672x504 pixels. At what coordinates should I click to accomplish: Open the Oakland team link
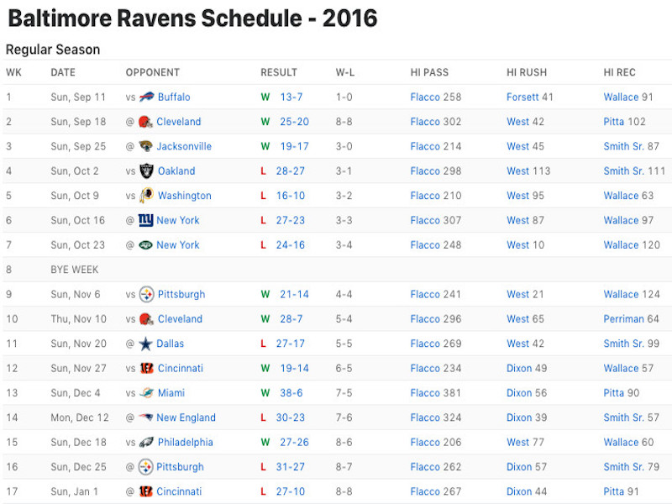[x=176, y=171]
